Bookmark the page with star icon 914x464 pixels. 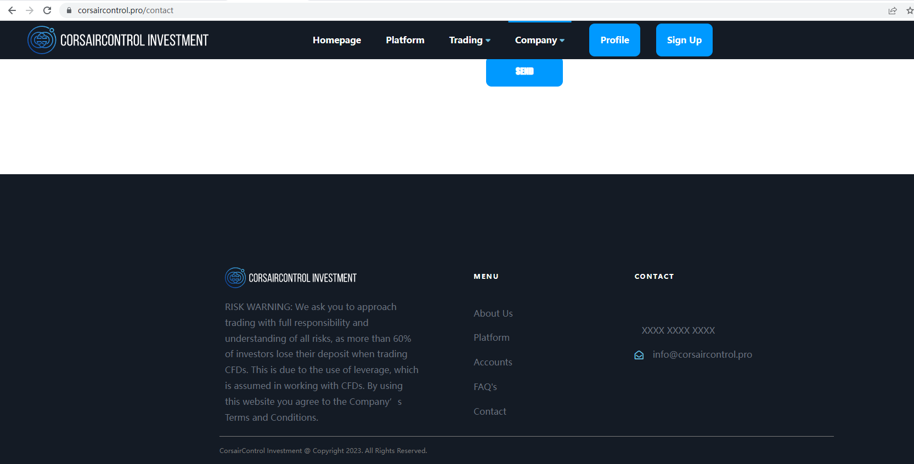[x=909, y=10]
